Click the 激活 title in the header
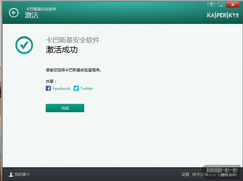 click(32, 15)
